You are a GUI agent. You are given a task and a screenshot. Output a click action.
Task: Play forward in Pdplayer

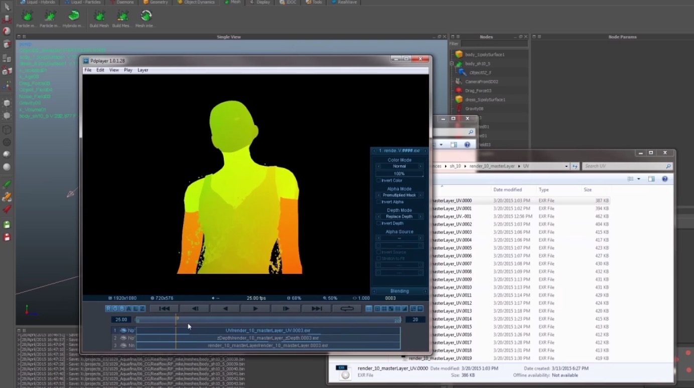pyautogui.click(x=255, y=309)
